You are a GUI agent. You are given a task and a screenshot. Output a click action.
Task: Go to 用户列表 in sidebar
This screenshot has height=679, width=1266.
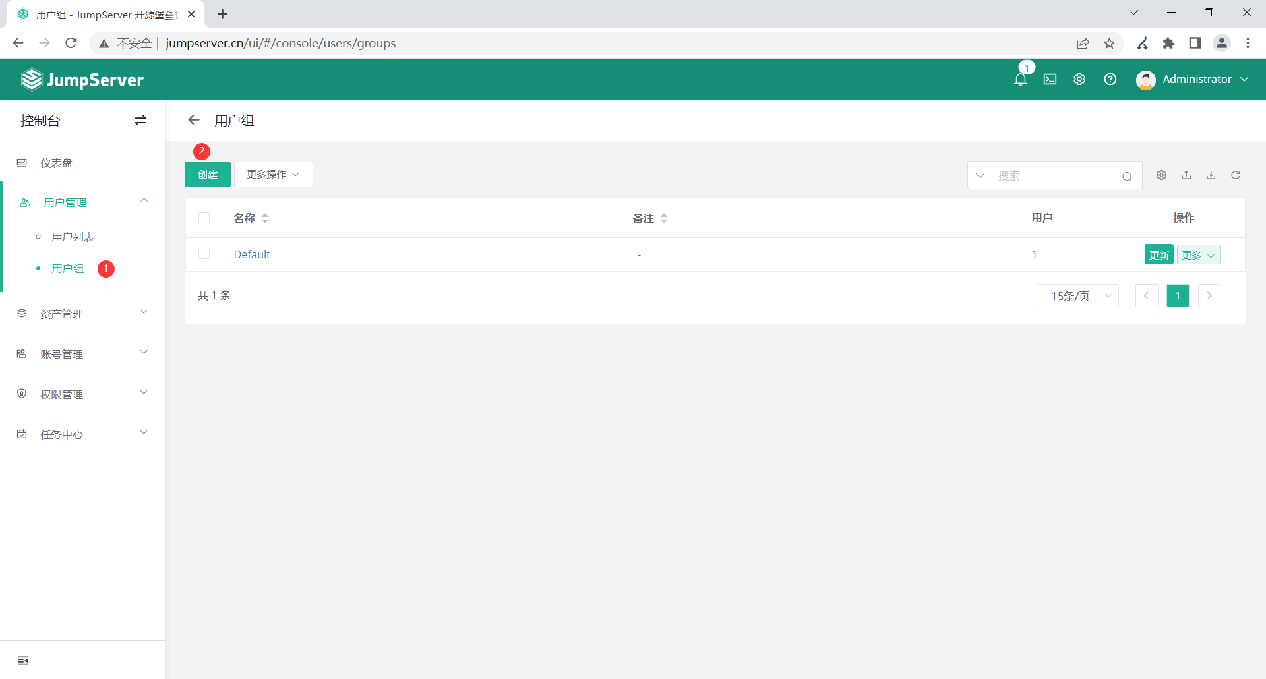[x=73, y=237]
